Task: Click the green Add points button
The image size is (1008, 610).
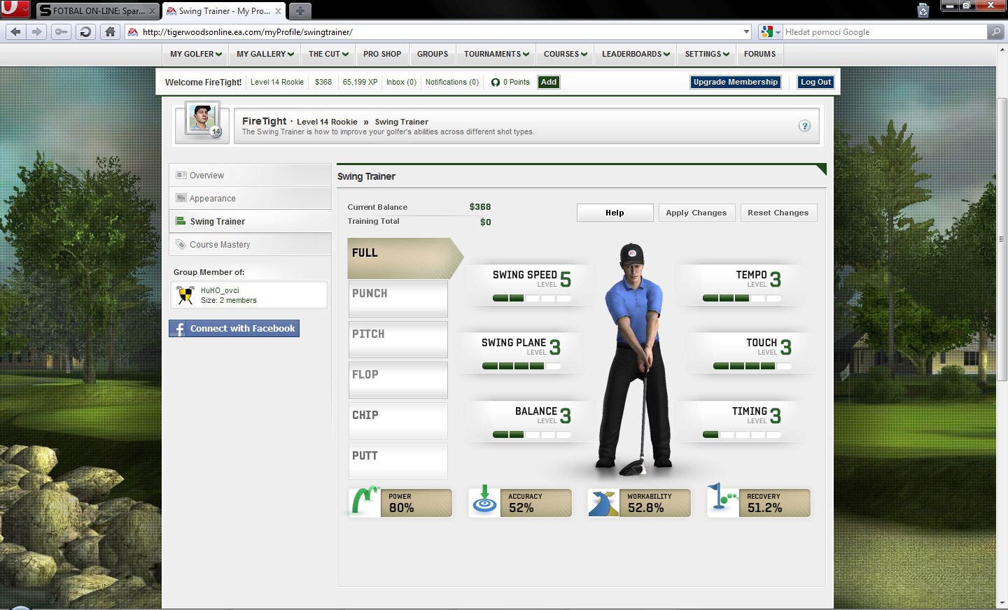Action: tap(549, 82)
